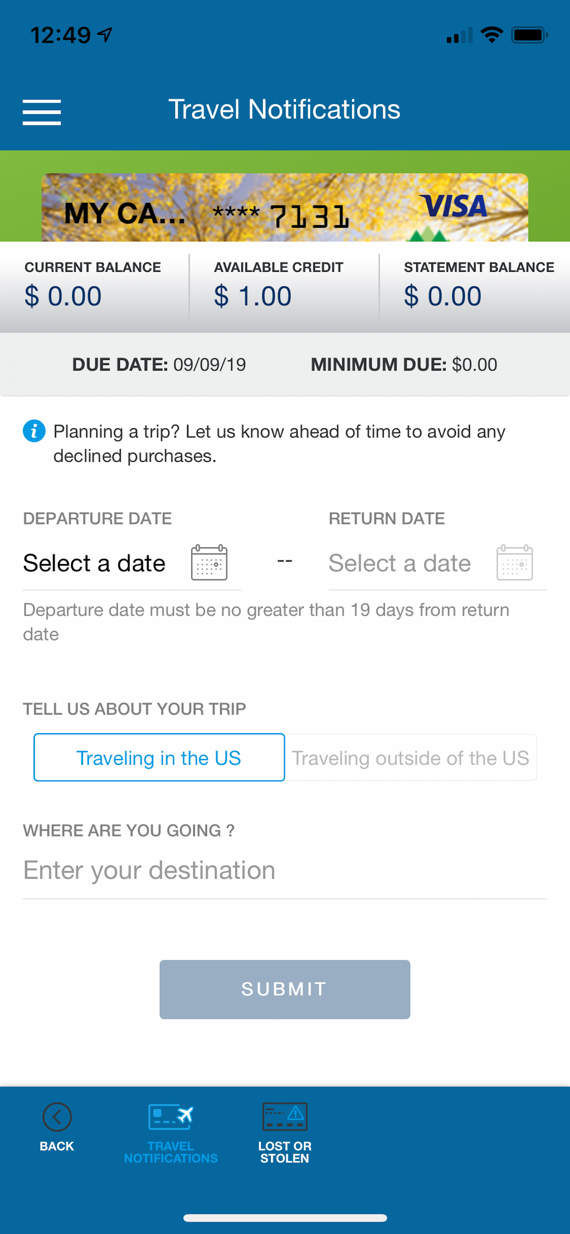Screen dimensions: 570x1234
Task: Tap the card image ending 7131
Action: [285, 208]
